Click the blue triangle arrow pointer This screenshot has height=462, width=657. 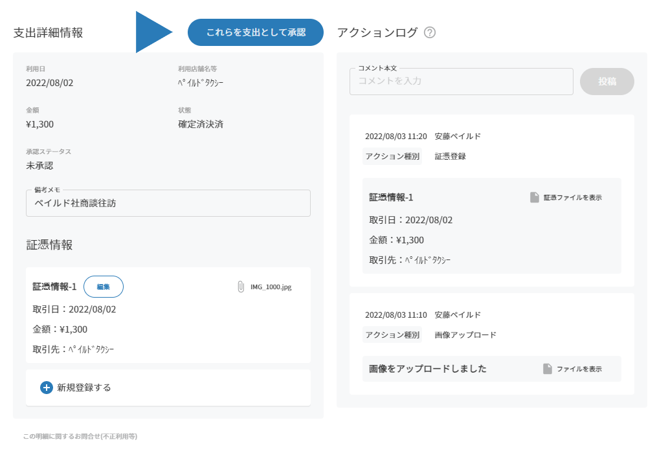(x=151, y=32)
